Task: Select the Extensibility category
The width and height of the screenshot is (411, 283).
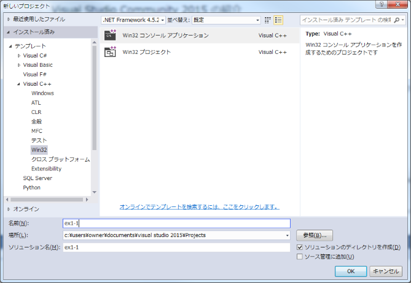Action: (x=46, y=168)
